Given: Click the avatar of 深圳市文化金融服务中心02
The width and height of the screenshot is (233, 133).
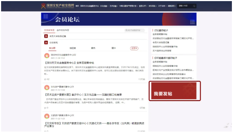Looking at the screenshot, I should (x=47, y=56).
